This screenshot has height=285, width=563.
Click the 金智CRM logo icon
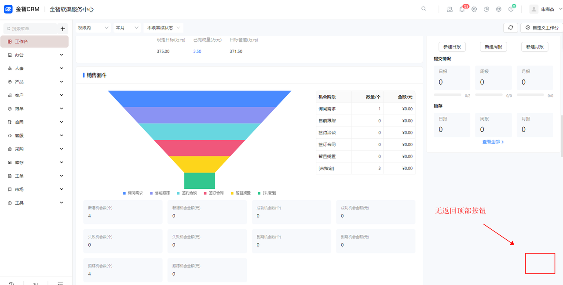(8, 9)
